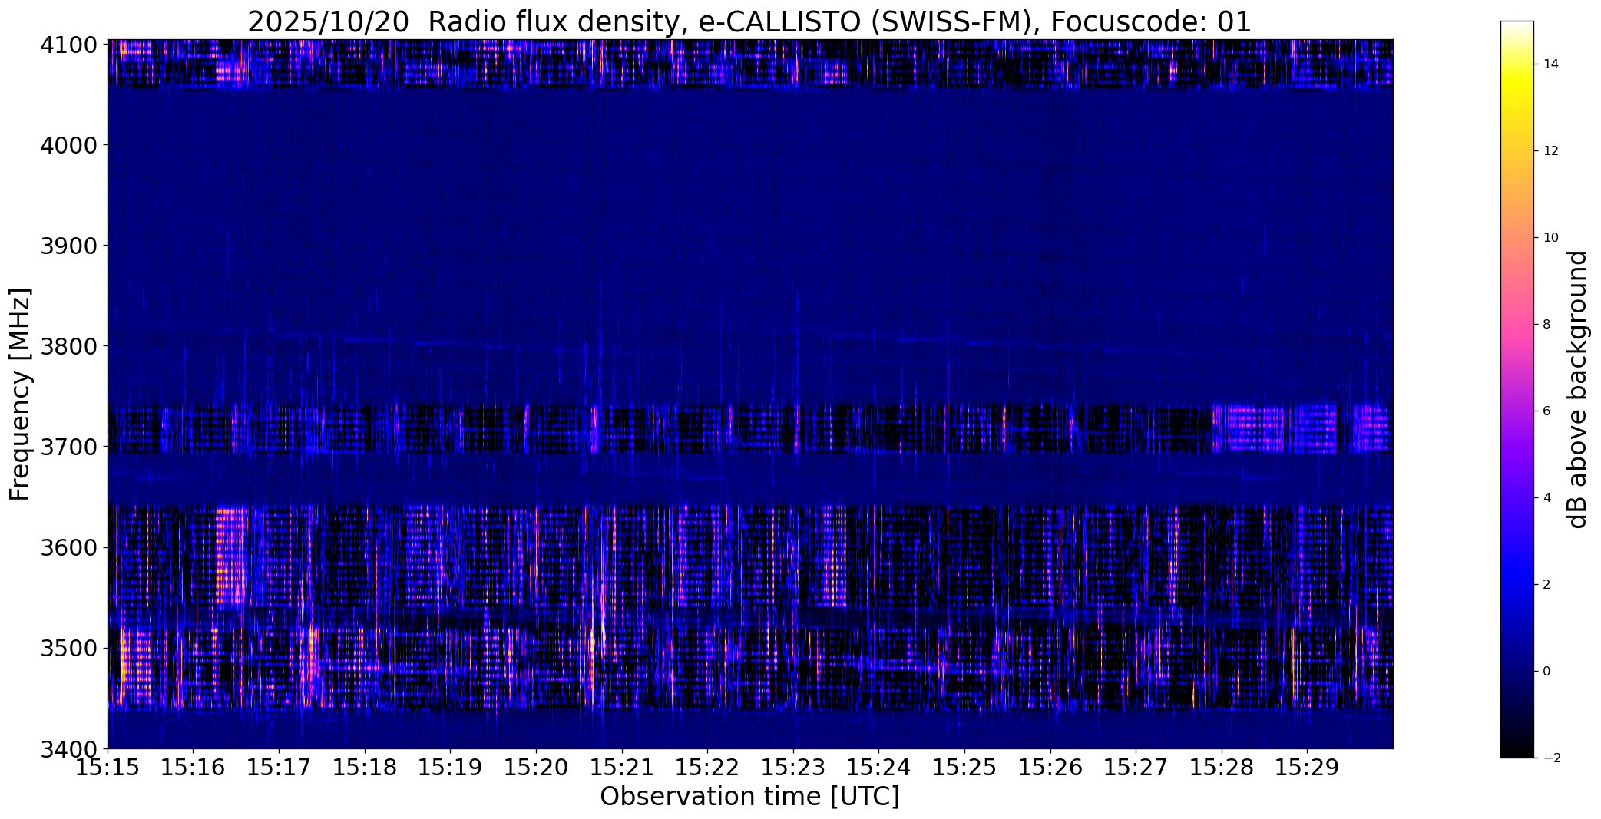Select the 15:16 time tick label
1601x819 pixels.
[194, 768]
